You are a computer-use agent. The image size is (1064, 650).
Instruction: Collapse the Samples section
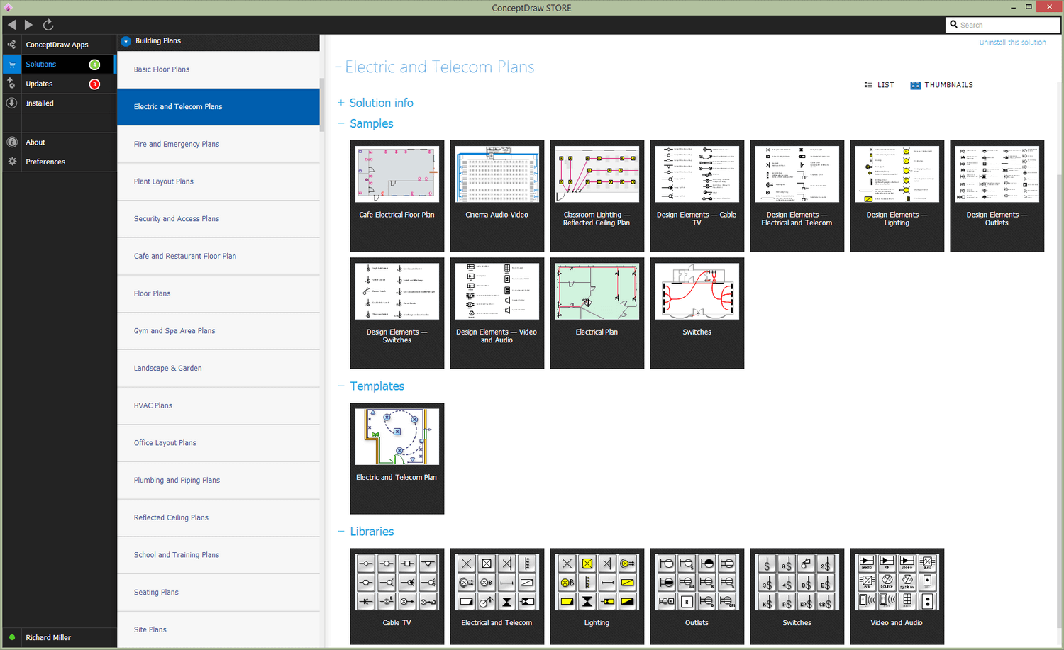point(340,123)
